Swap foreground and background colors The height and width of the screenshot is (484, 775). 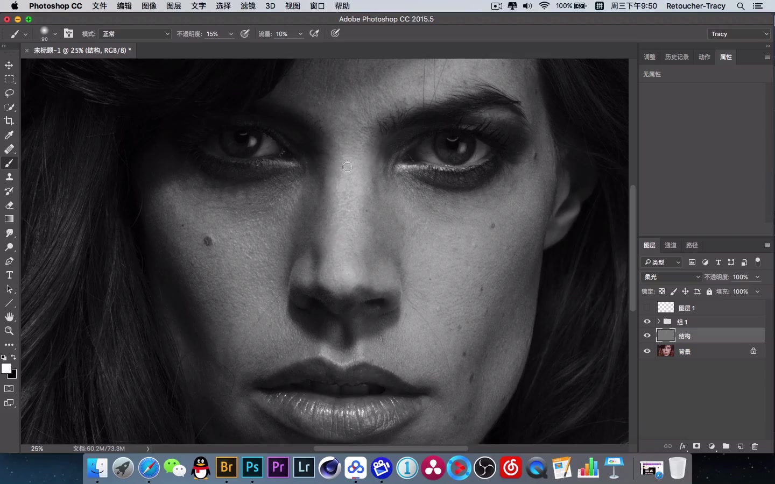[14, 357]
